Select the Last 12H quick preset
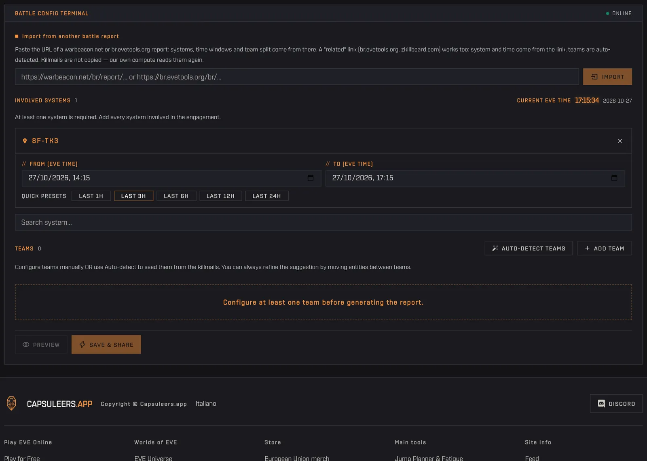The image size is (647, 461). click(x=220, y=196)
